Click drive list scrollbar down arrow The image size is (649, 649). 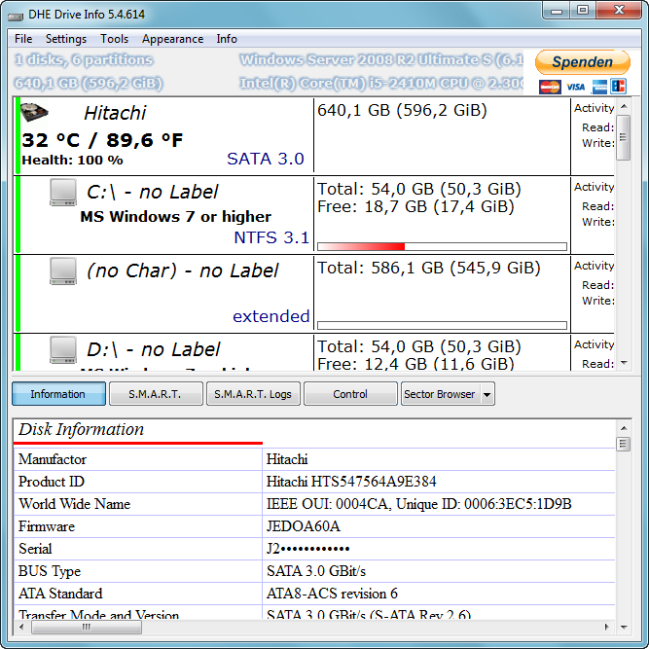click(x=624, y=363)
